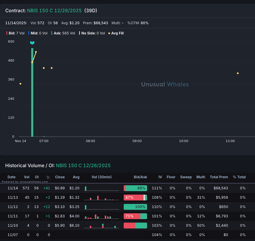255x241 pixels.
Task: Open contract link in Historical Volume heading
Action: (83, 165)
